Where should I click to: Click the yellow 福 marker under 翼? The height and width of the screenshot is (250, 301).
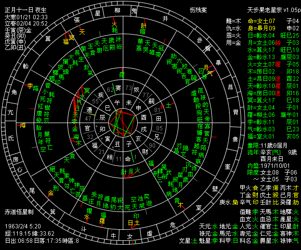(65, 42)
